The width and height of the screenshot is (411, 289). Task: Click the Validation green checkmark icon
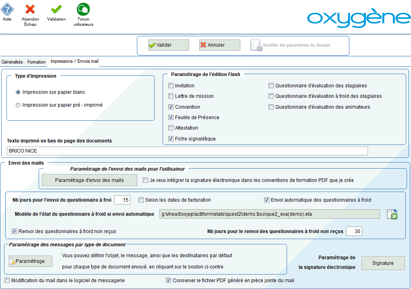(56, 9)
